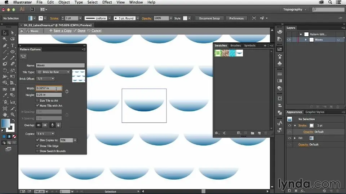Select the green pattern swatch

pos(218,53)
